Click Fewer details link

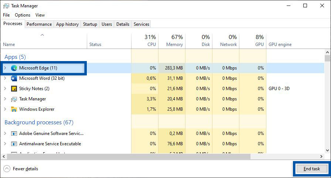coord(25,169)
